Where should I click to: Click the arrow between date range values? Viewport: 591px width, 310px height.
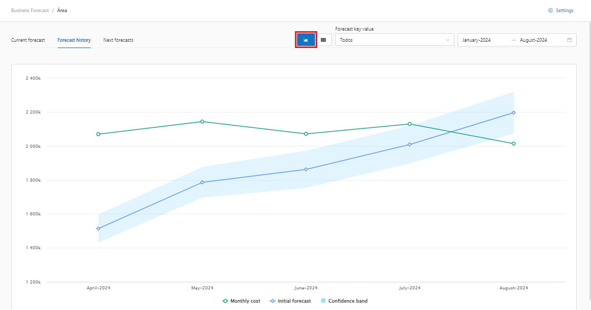[x=513, y=40]
